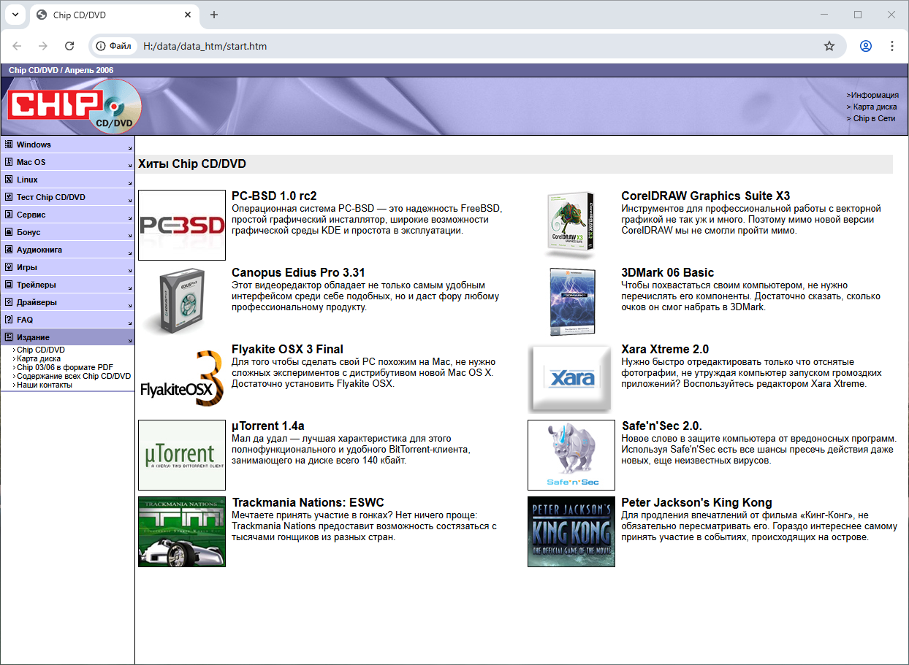
Task: Click the Драйверы section icon
Action: coord(9,302)
